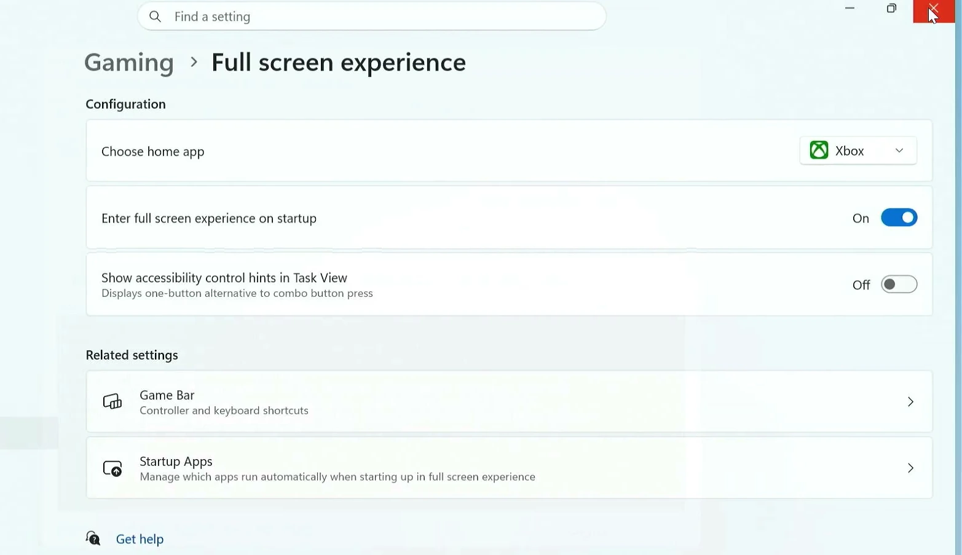Click the Game Bar icon
This screenshot has height=555, width=962.
(112, 402)
